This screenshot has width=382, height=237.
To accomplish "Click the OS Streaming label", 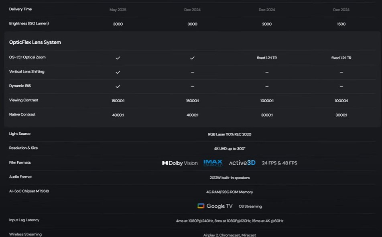I will 250,207.
